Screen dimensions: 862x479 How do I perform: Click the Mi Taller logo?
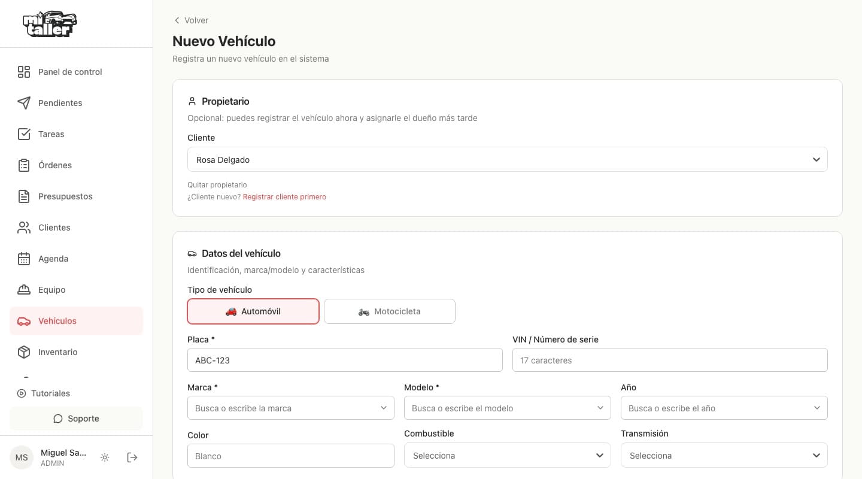[50, 24]
